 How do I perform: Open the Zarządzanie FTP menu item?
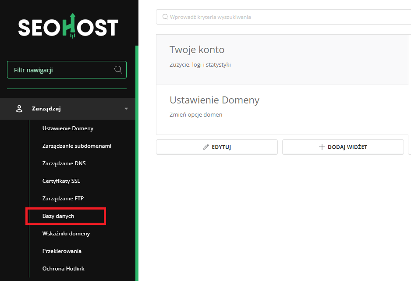click(x=63, y=199)
